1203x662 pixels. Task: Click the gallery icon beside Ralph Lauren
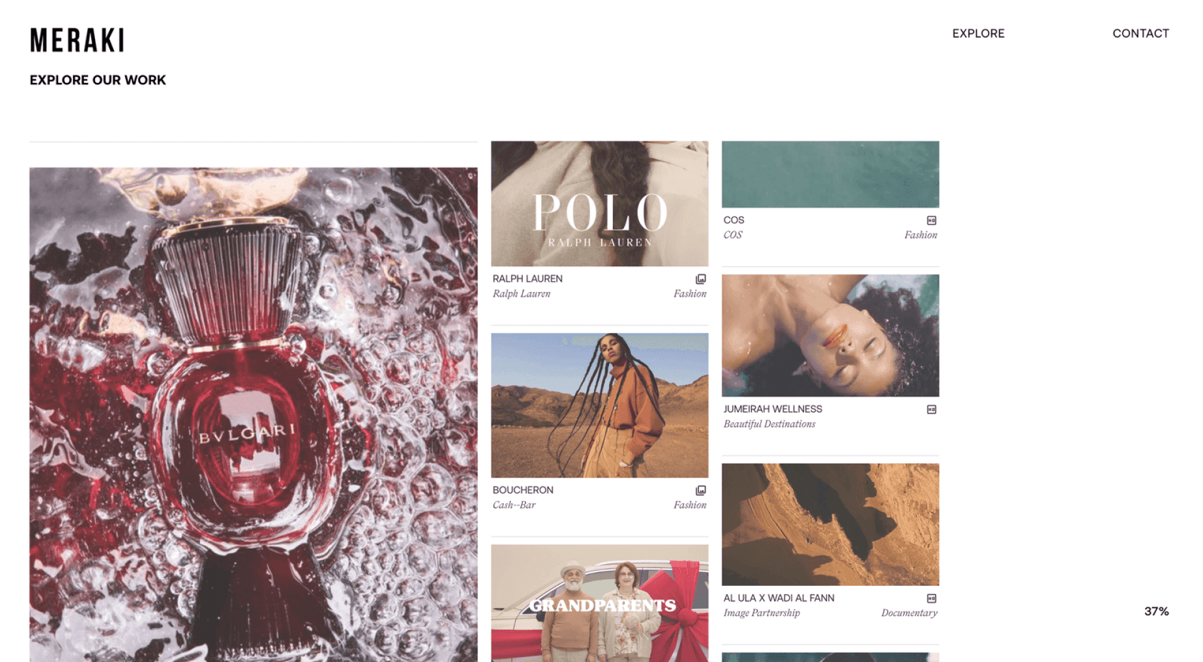pyautogui.click(x=700, y=279)
